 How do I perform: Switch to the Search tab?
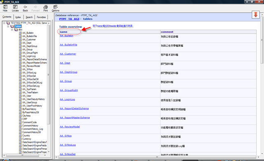[29, 17]
